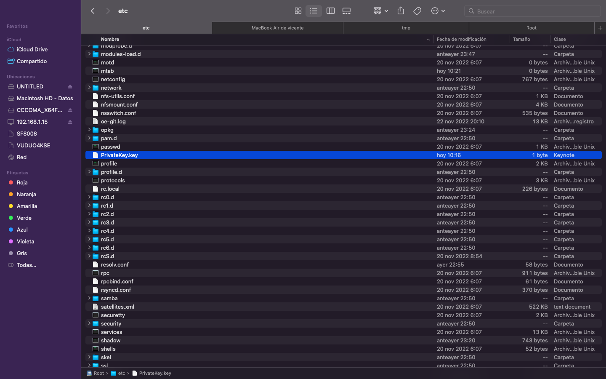Click the Share toolbar icon

point(401,11)
